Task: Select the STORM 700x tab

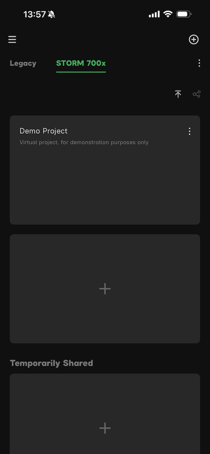Action: (x=81, y=63)
